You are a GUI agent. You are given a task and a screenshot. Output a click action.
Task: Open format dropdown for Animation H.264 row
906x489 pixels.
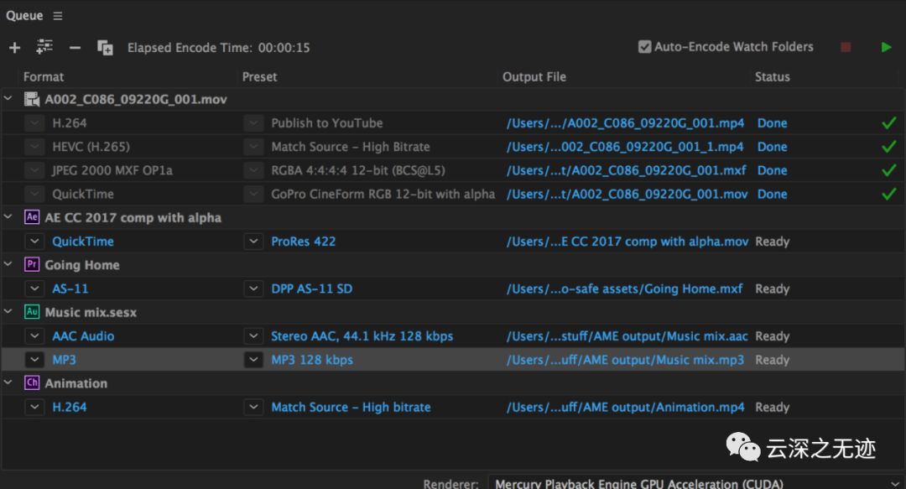(x=34, y=407)
